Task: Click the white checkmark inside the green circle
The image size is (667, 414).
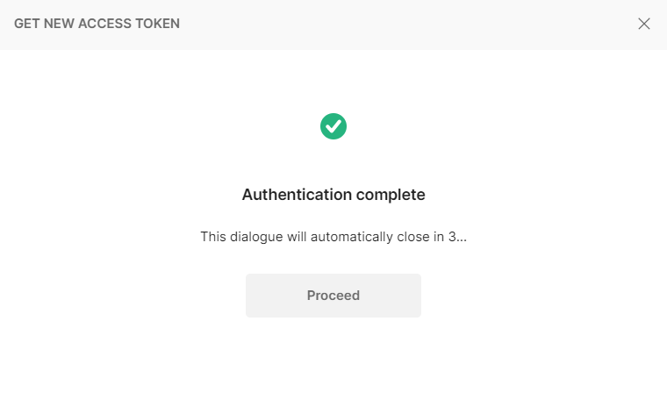Action: (x=333, y=126)
